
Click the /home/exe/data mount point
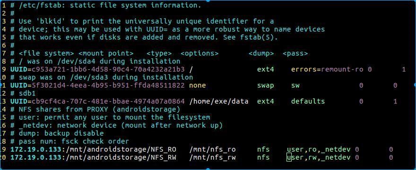219,101
